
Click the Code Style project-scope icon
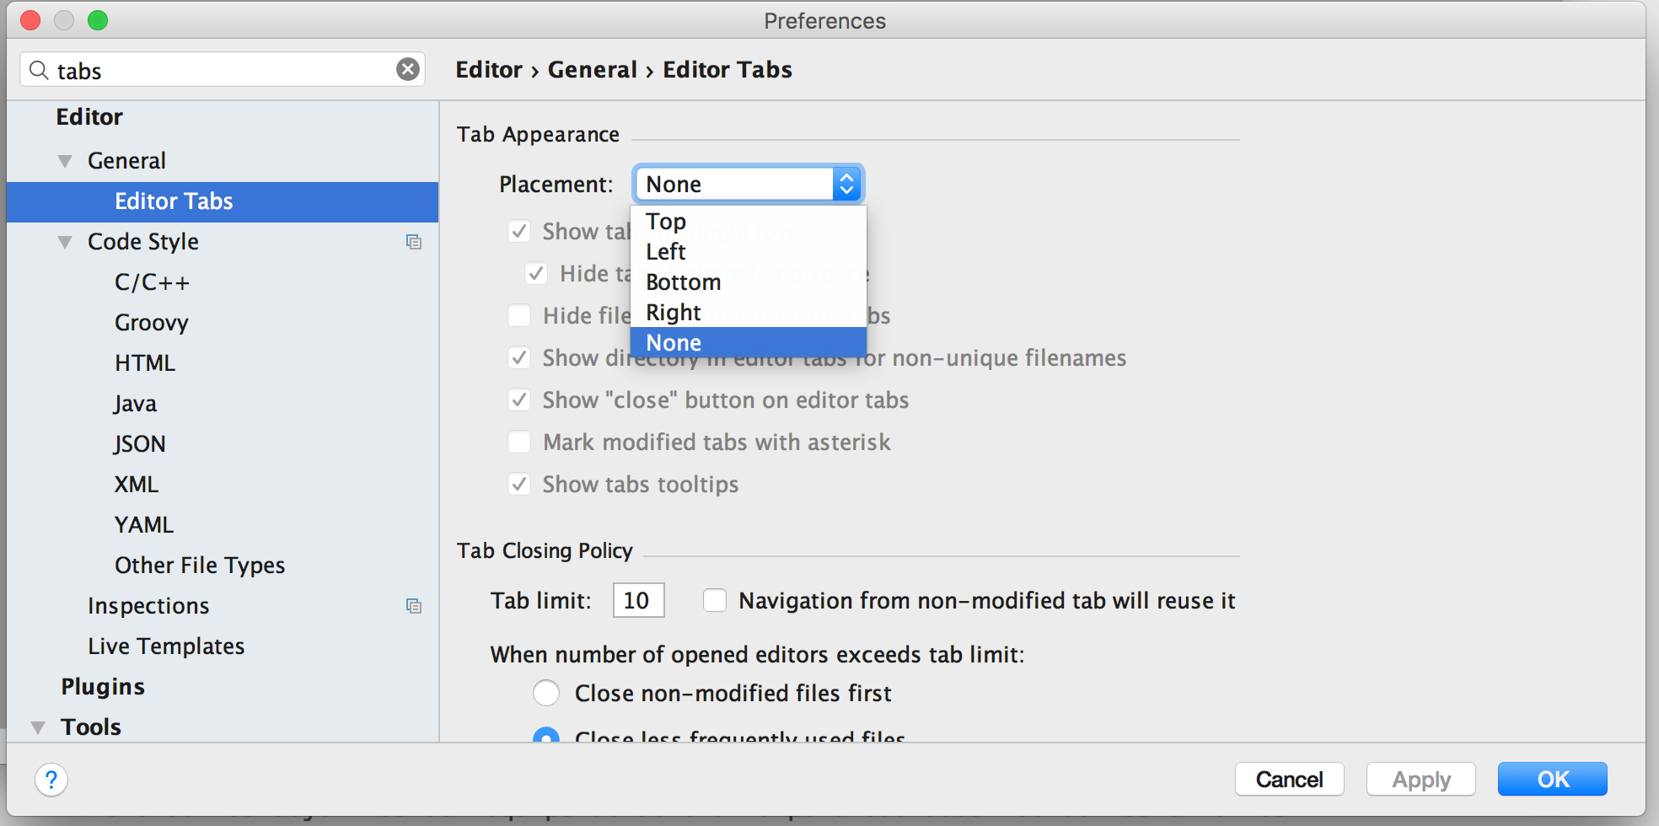[413, 242]
